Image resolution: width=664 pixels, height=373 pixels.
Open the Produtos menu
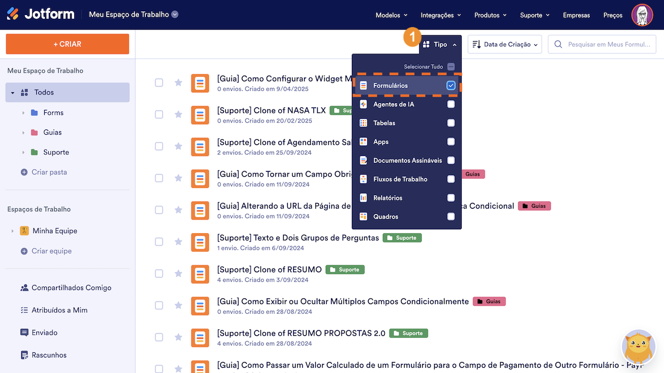490,15
